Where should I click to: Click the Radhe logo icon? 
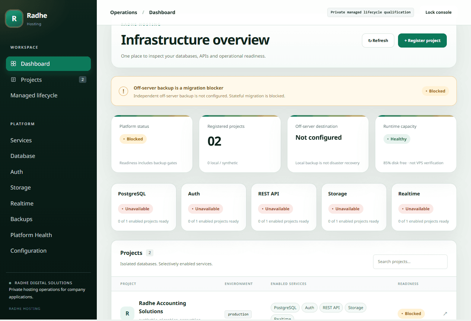point(14,19)
